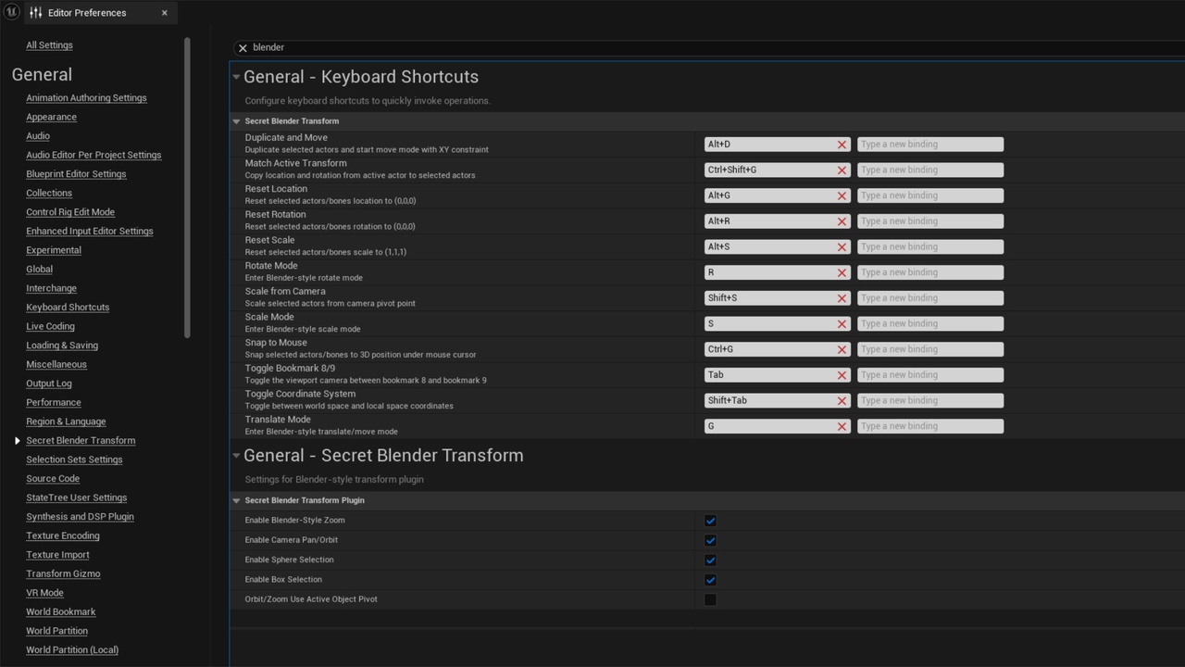Remove the Alt+D binding for Duplicate and Move
This screenshot has height=667, width=1185.
coord(842,145)
